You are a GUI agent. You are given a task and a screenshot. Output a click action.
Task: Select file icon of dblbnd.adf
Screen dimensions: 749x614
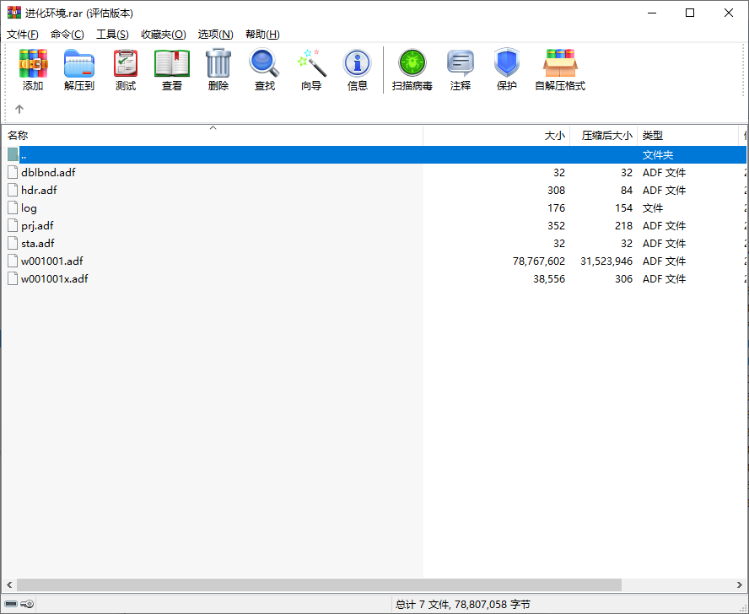coord(13,173)
